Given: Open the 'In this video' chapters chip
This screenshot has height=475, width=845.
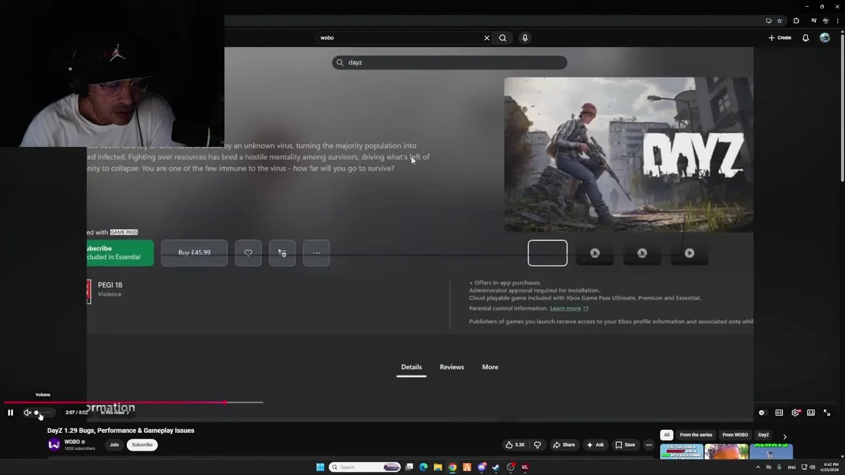Looking at the screenshot, I should pyautogui.click(x=115, y=412).
